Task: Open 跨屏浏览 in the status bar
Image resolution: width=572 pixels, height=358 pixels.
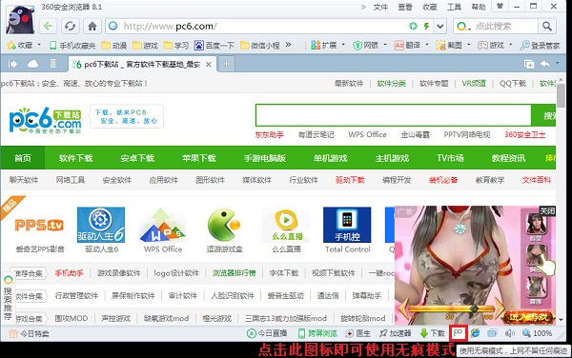Action: 317,333
